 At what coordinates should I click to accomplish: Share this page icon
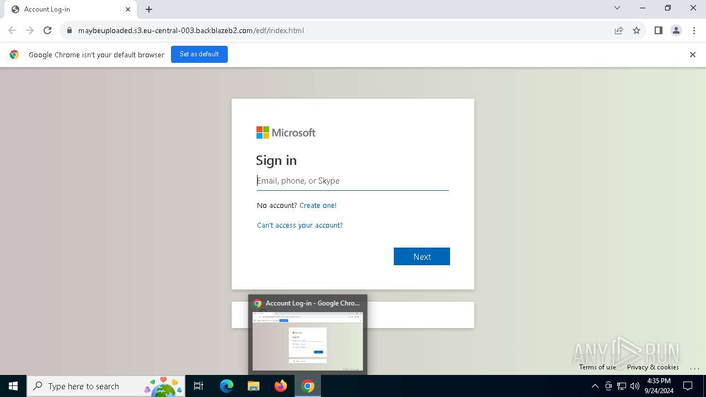click(x=619, y=30)
